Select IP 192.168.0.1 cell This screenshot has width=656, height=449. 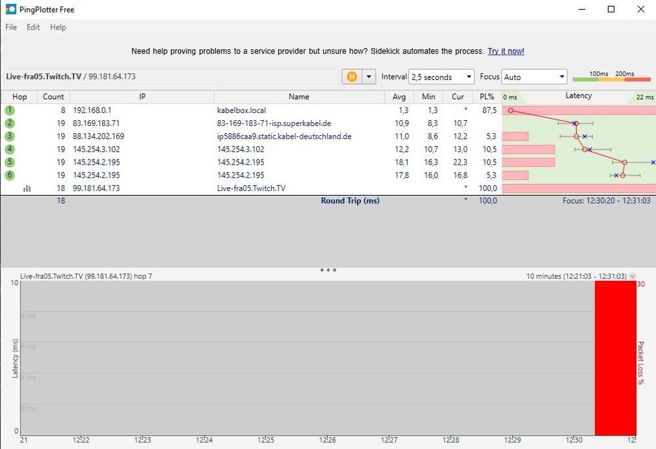tap(92, 110)
